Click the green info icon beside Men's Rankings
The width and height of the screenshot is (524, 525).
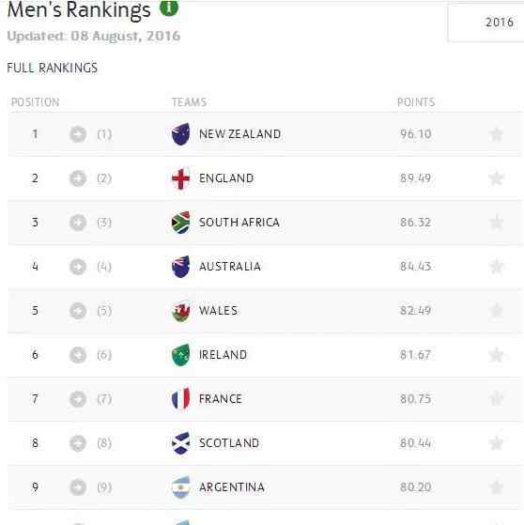[169, 8]
